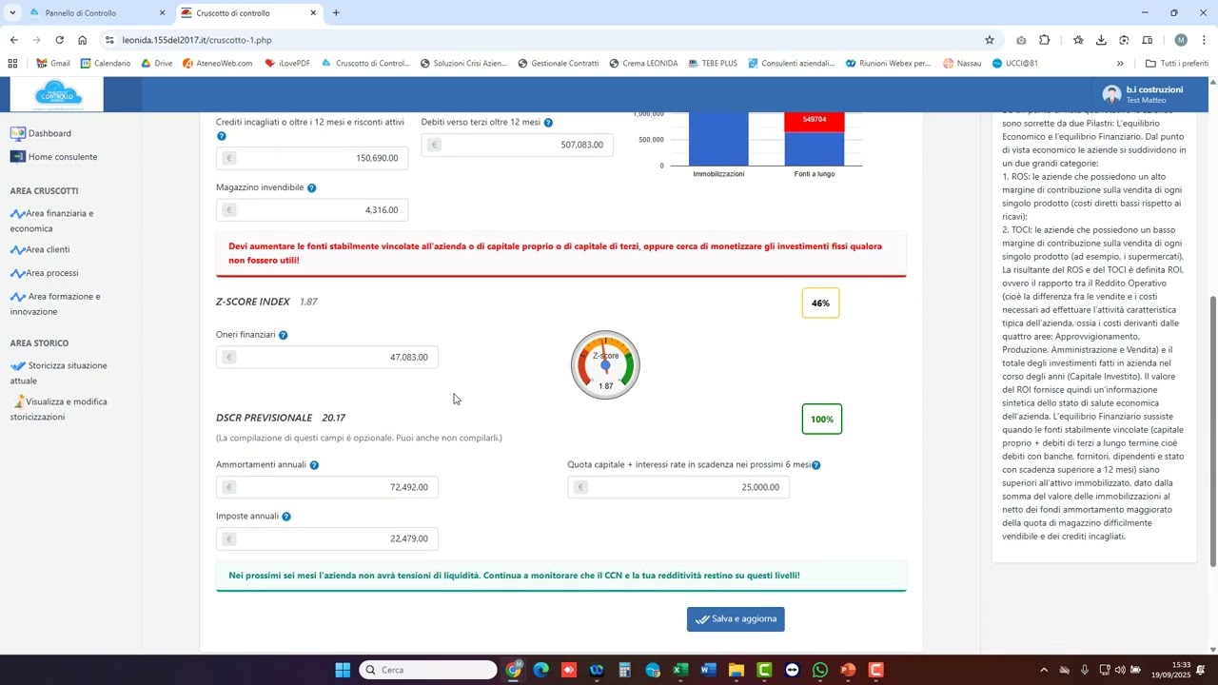Open the user profile avatar icon
1218x685 pixels.
click(1111, 94)
